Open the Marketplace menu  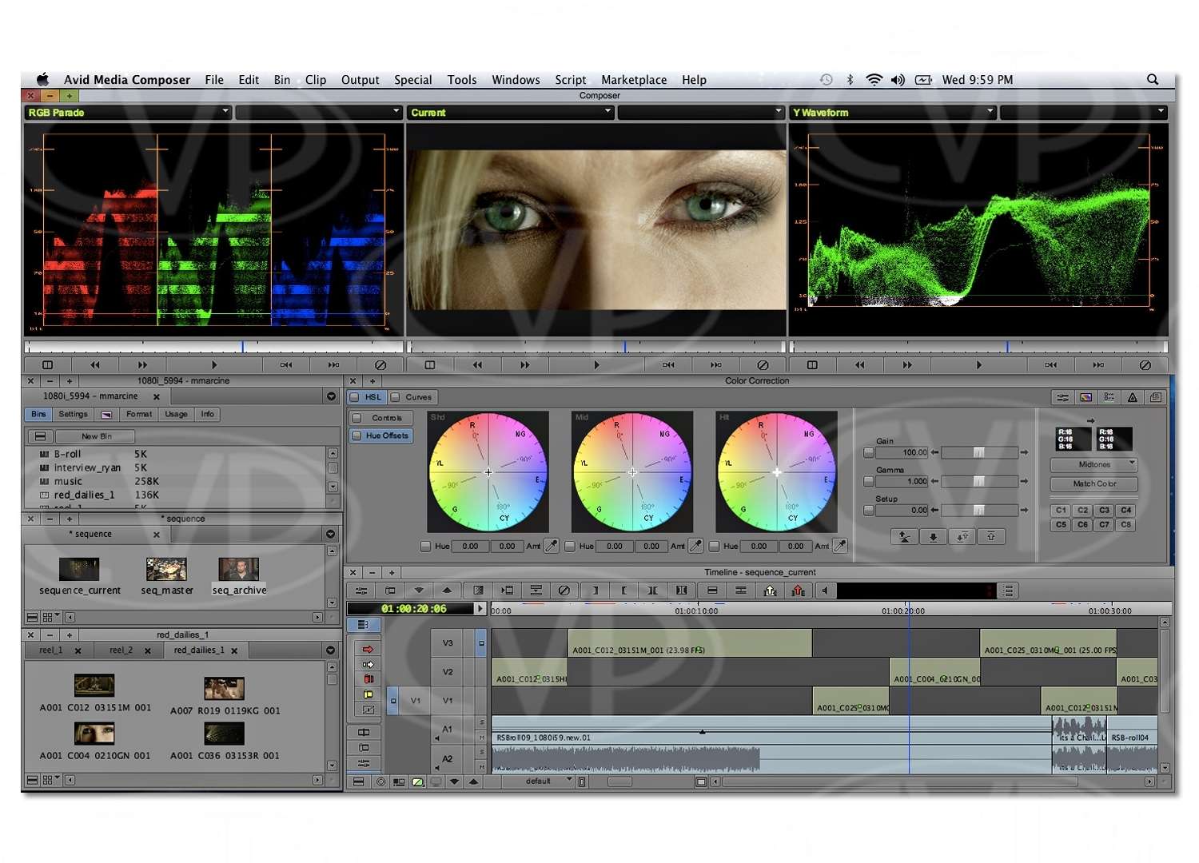point(634,80)
